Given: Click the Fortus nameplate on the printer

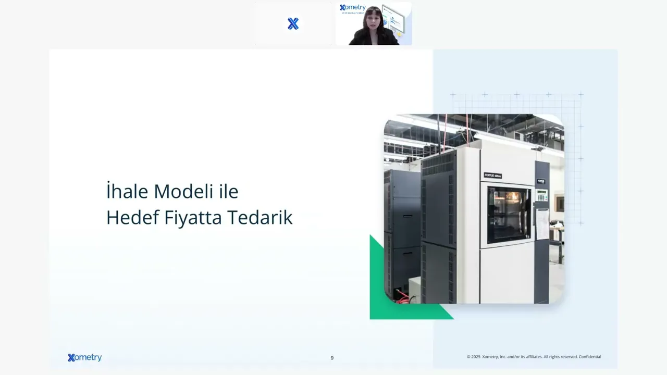Looking at the screenshot, I should point(492,176).
